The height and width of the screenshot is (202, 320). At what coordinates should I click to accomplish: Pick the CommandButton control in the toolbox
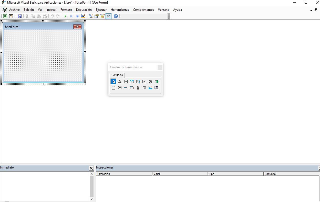click(x=120, y=87)
